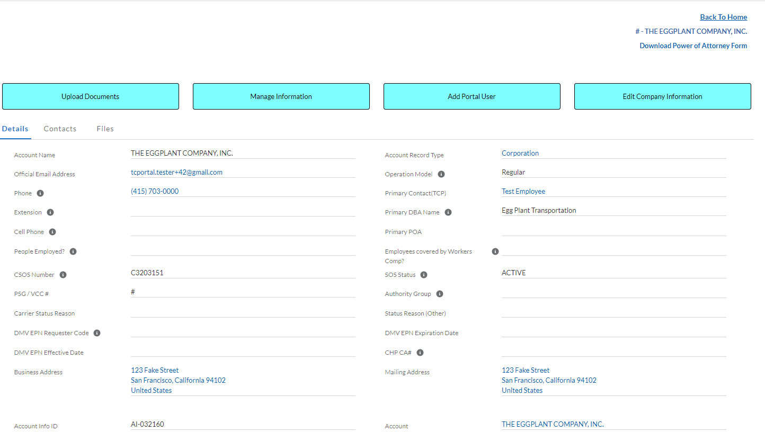Click the CHP CA# info icon
The height and width of the screenshot is (432, 765).
[x=420, y=353]
